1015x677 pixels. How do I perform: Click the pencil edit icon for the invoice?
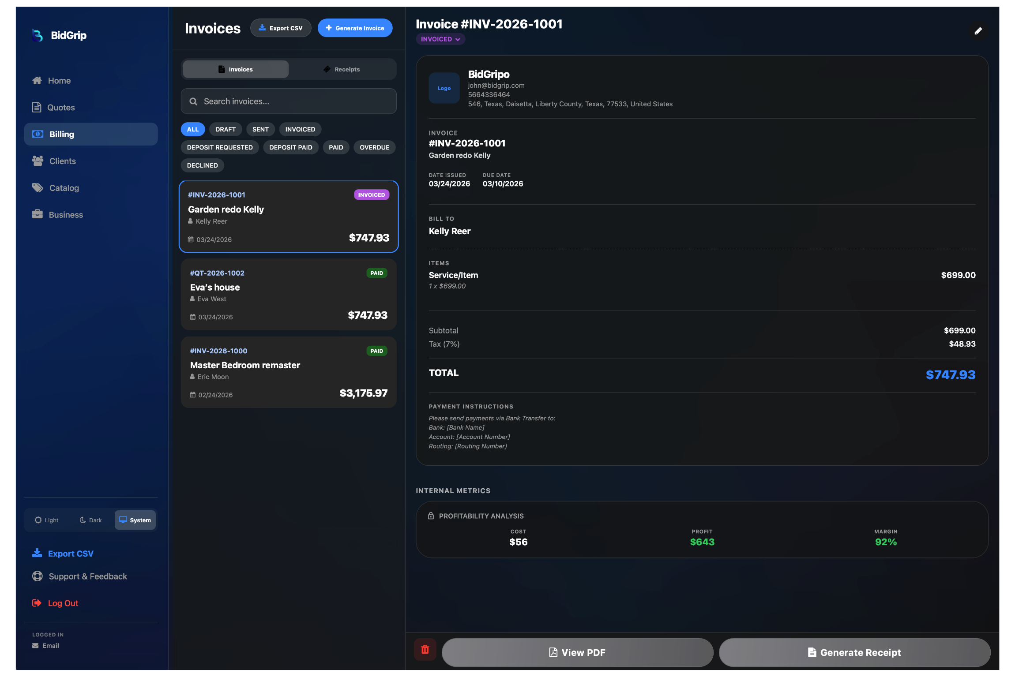coord(978,30)
